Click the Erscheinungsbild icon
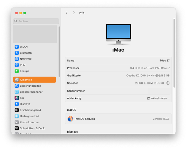 coord(17,110)
